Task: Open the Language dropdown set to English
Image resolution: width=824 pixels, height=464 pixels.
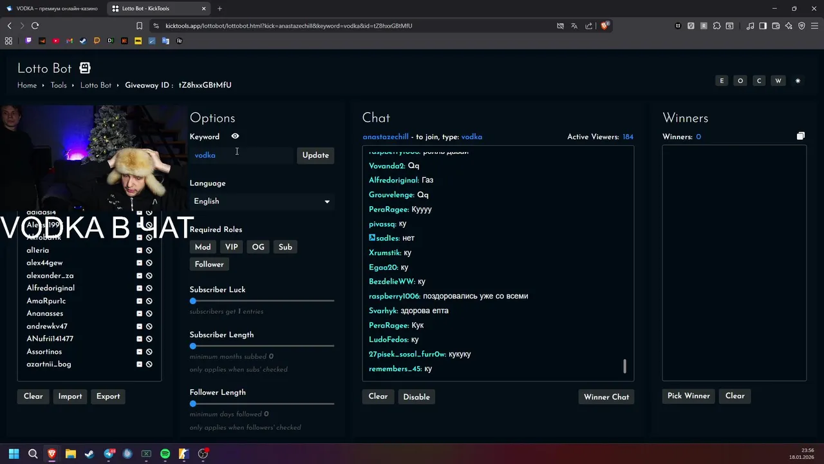Action: (261, 201)
